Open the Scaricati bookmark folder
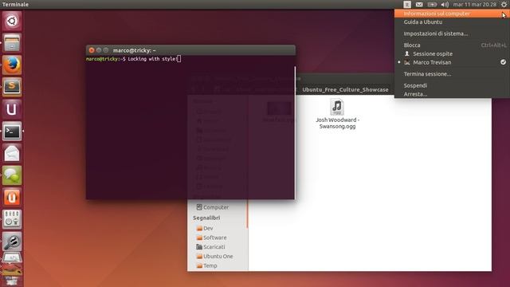 210,247
